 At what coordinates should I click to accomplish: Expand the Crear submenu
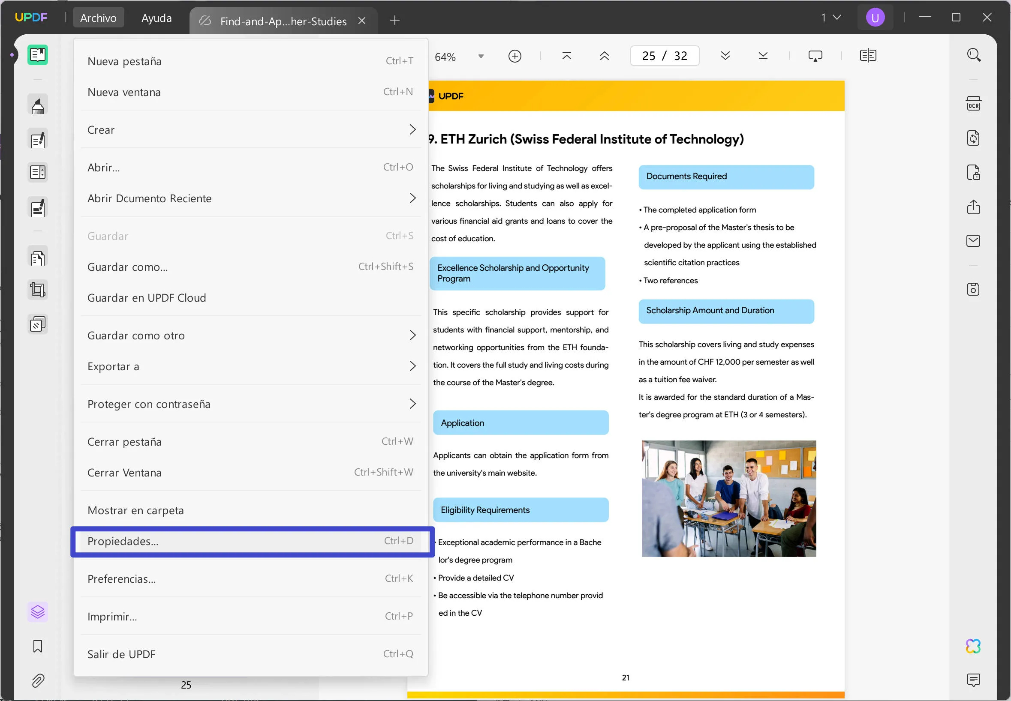(x=251, y=129)
